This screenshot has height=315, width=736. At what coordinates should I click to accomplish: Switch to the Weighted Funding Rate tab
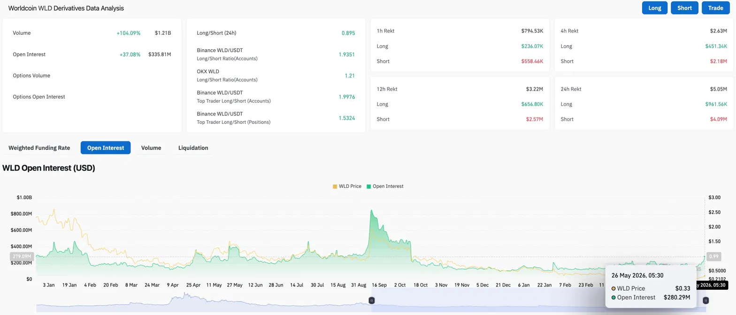[x=39, y=148]
